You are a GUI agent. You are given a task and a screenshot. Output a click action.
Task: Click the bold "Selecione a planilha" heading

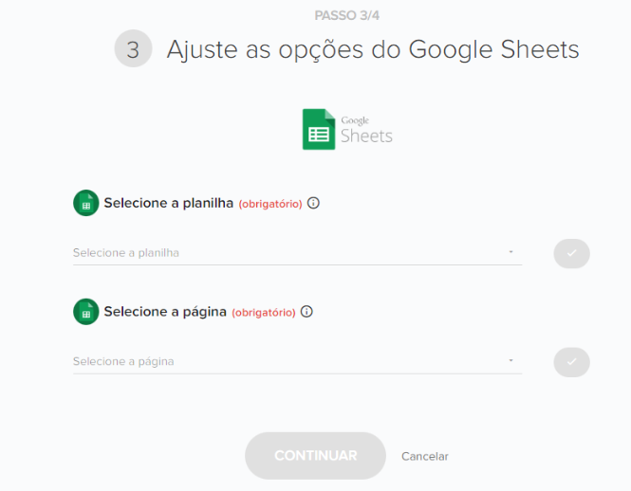169,203
